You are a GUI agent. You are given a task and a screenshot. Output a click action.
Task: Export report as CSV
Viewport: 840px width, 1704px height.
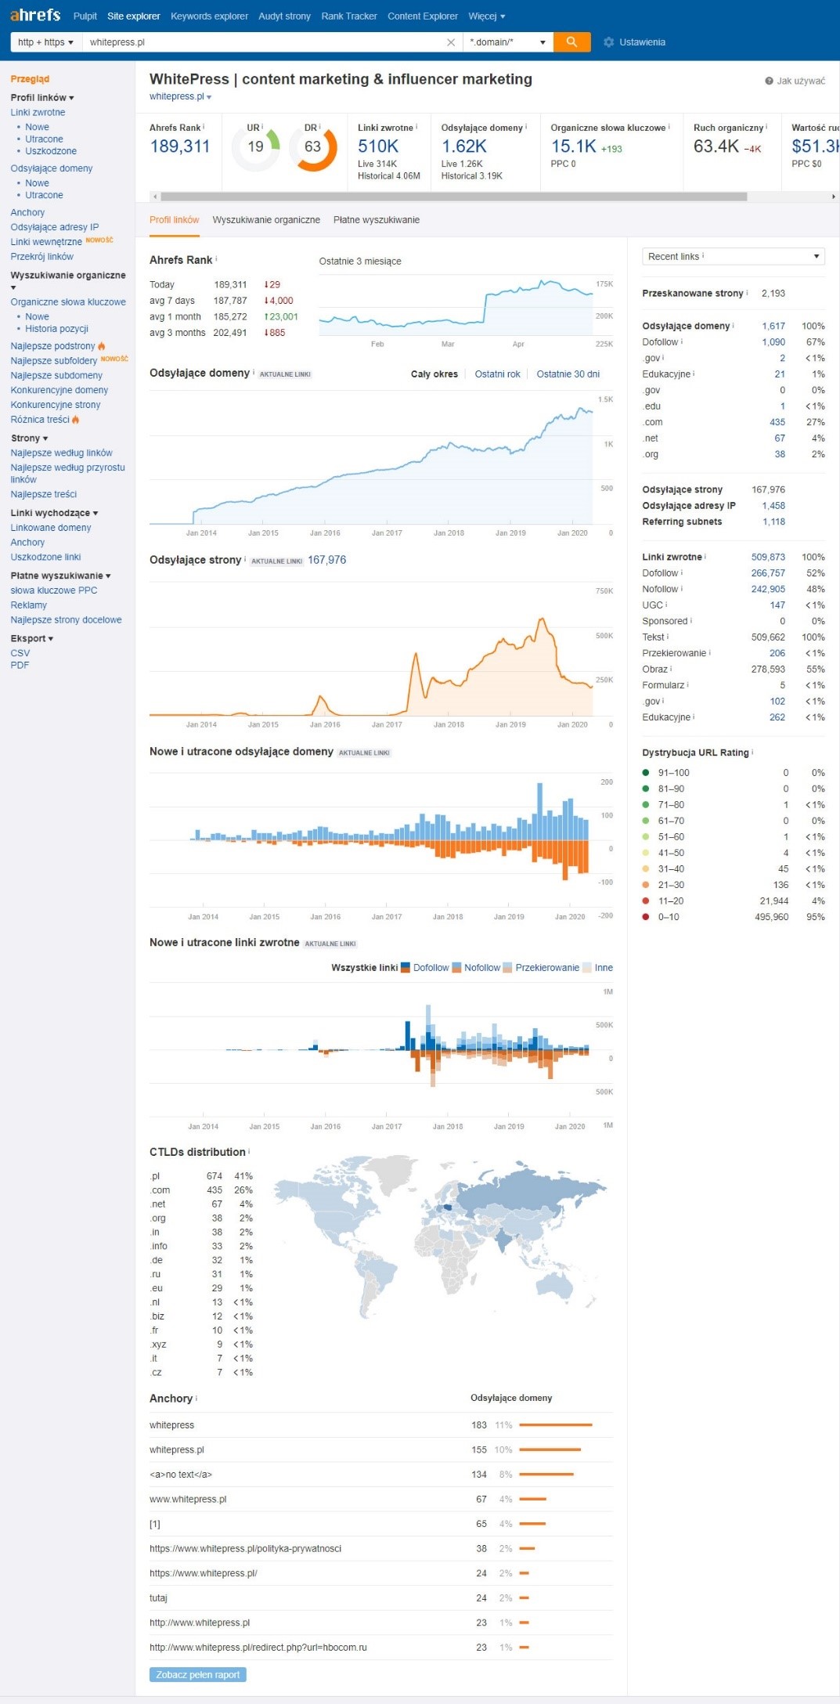tap(20, 653)
